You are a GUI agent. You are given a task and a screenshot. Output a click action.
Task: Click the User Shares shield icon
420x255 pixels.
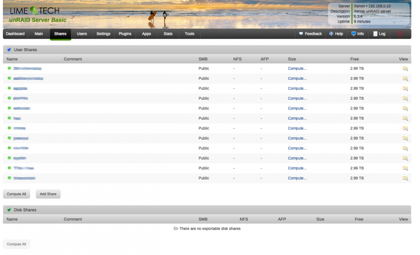pyautogui.click(x=9, y=49)
